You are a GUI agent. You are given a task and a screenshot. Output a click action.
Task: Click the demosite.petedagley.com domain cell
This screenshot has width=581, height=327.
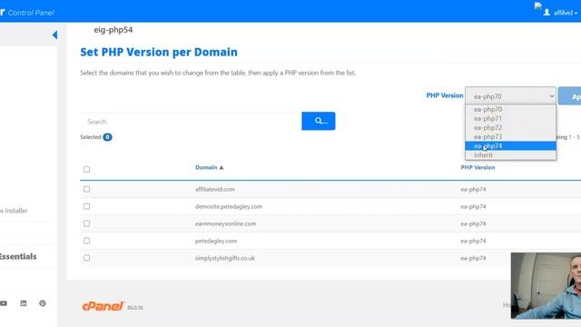tap(229, 206)
